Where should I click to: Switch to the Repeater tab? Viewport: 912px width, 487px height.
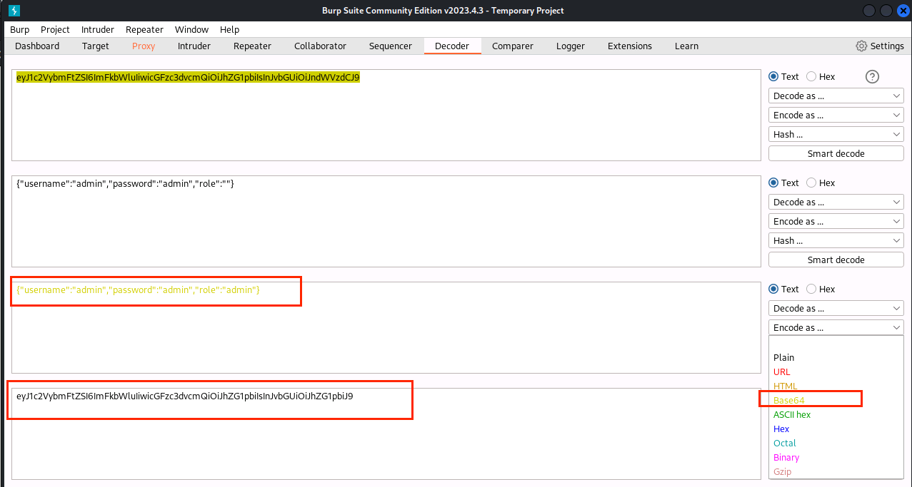252,46
